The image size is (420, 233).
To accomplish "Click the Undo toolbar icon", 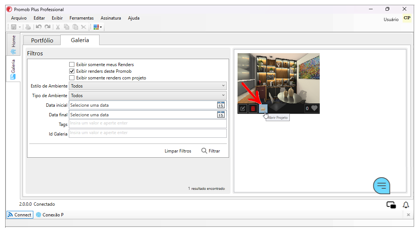I will click(x=38, y=27).
